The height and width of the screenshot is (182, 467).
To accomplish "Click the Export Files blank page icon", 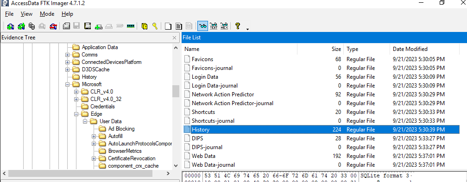I will (168, 26).
